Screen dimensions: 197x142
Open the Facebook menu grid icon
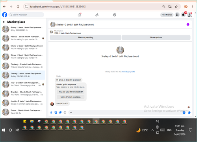tap(177, 15)
